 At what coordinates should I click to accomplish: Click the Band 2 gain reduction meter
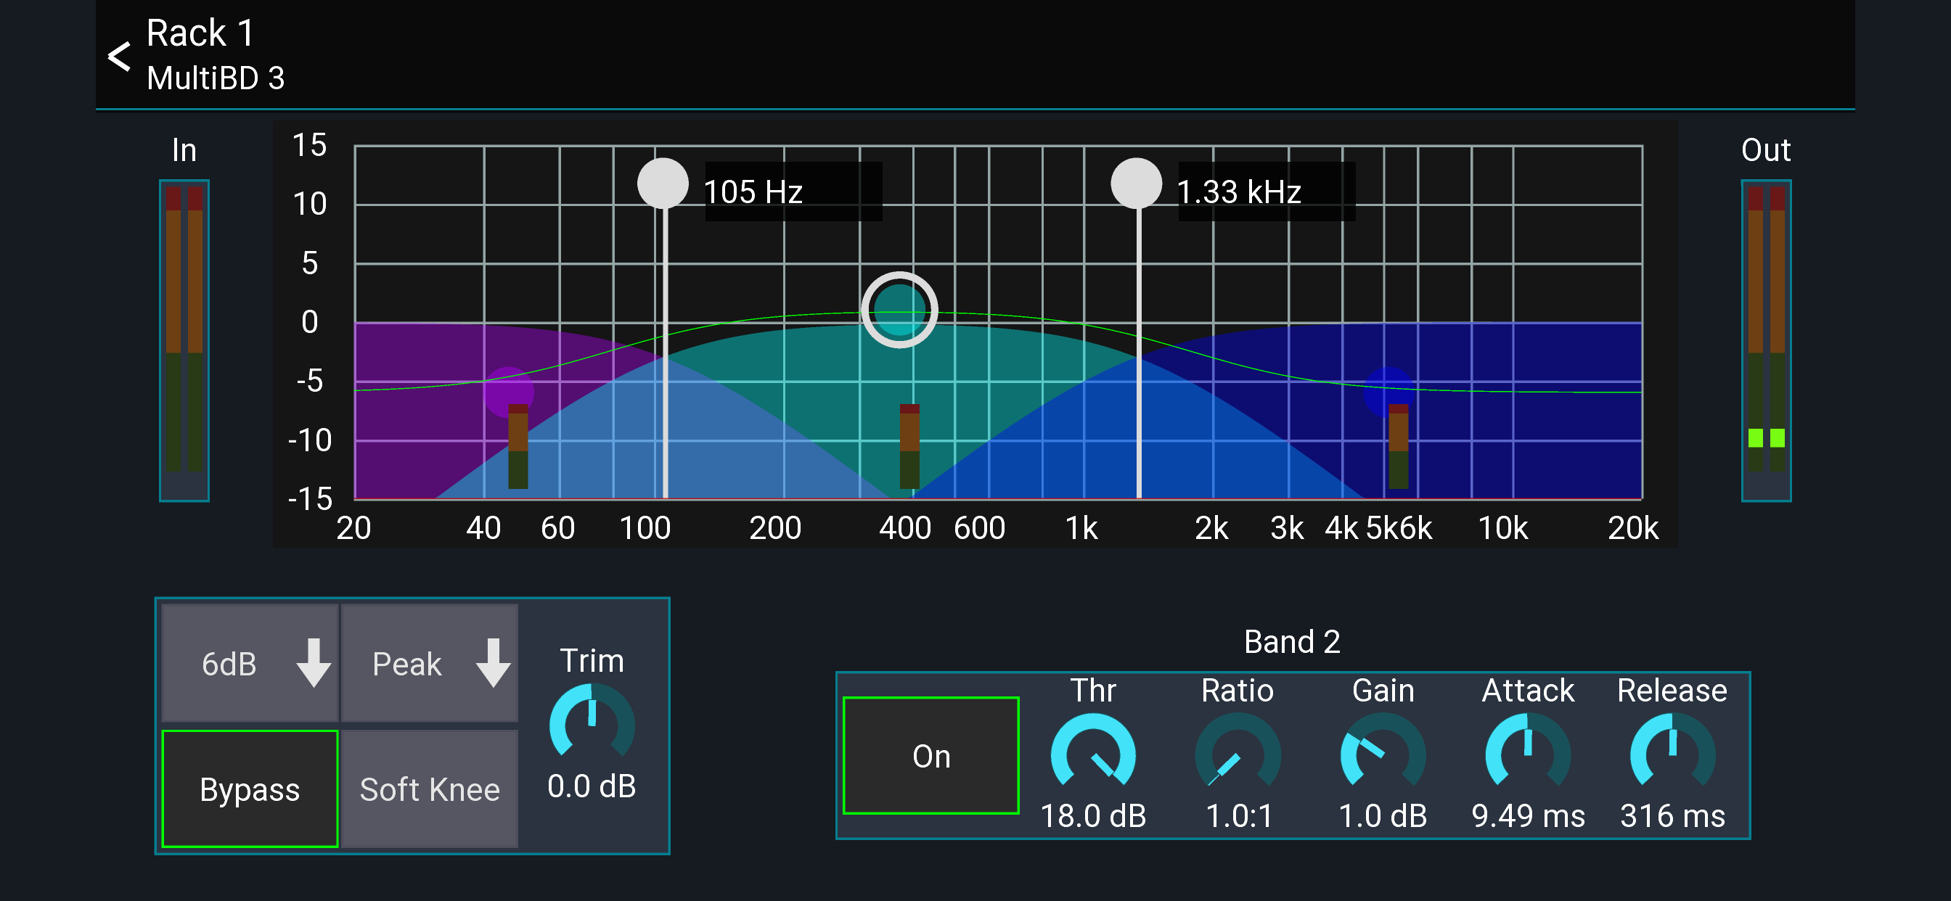pos(909,446)
